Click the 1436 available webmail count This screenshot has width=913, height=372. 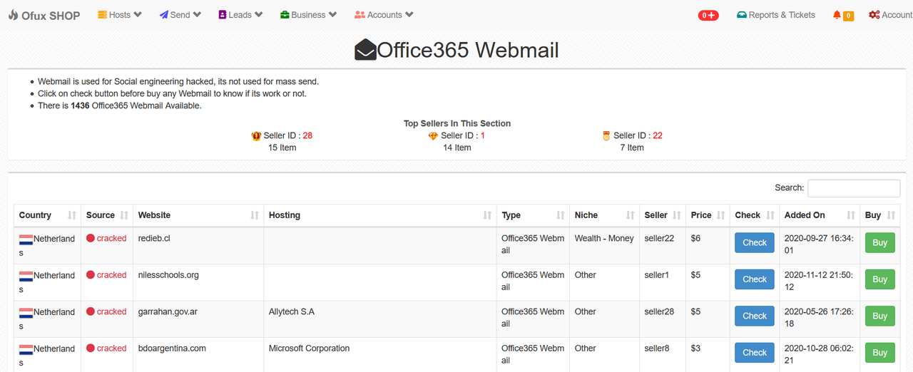(x=81, y=105)
